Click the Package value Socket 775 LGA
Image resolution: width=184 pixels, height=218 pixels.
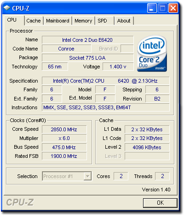coord(88,58)
